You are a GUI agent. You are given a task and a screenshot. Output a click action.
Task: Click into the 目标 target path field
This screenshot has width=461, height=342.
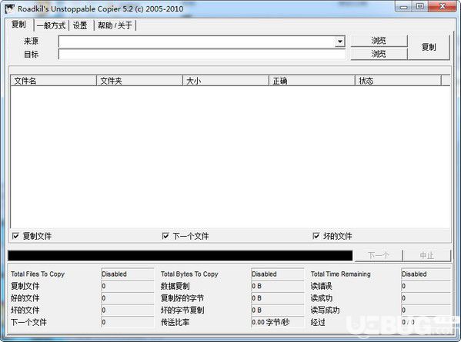[x=202, y=55]
